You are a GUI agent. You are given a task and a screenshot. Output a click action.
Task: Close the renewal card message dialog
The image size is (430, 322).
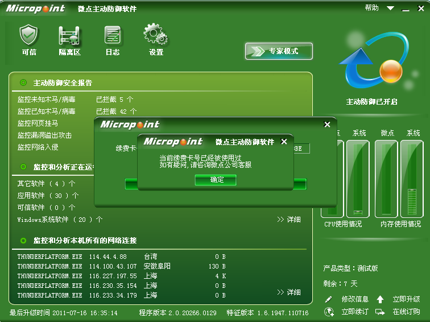pos(284,142)
